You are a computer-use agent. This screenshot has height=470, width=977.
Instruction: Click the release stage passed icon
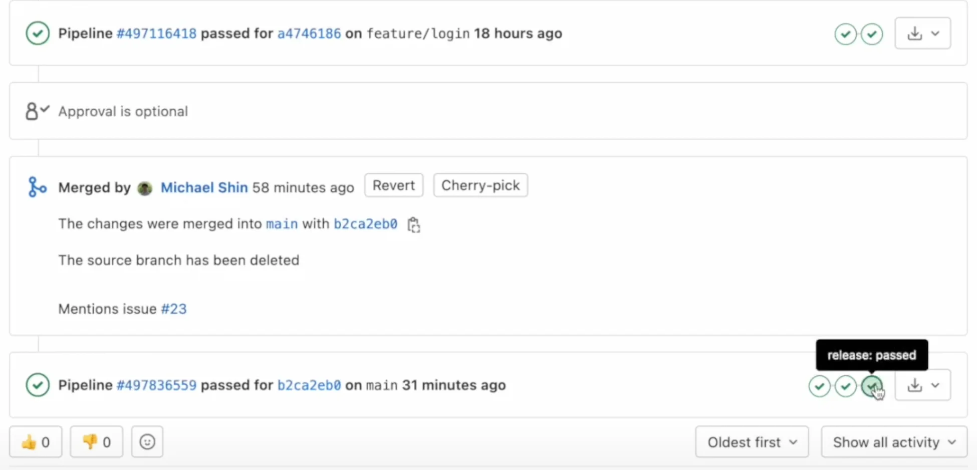point(872,386)
